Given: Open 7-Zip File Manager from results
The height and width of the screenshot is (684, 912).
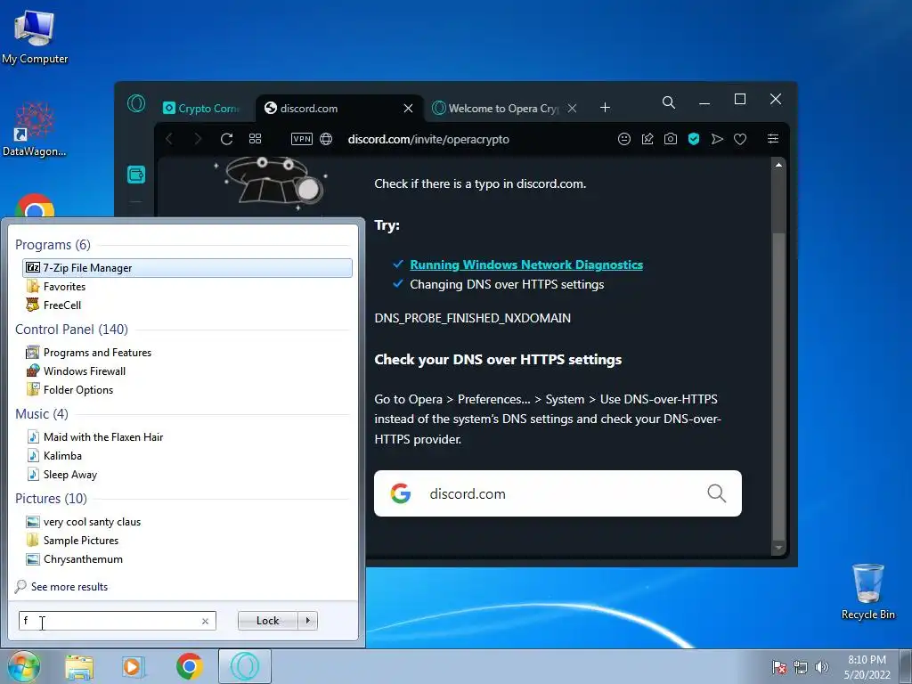Looking at the screenshot, I should click(x=187, y=267).
